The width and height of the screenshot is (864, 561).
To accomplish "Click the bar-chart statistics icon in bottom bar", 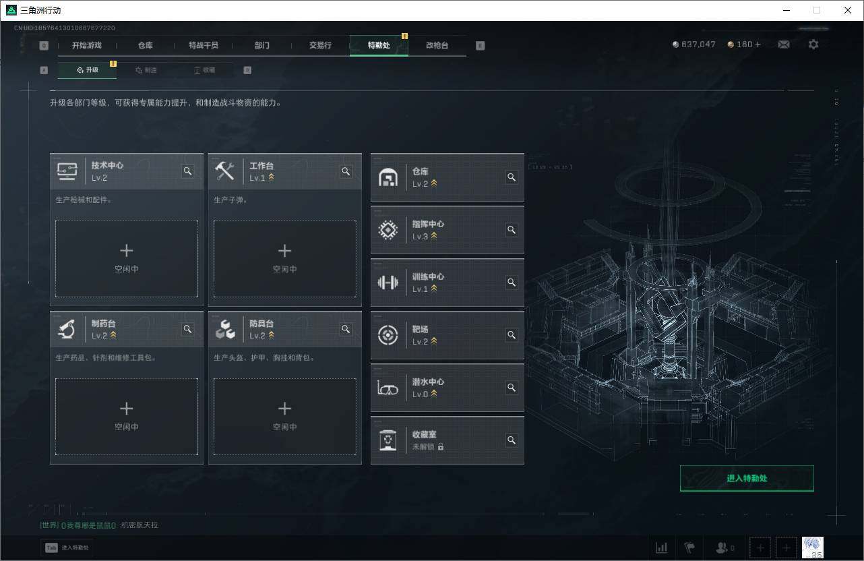I will [661, 548].
